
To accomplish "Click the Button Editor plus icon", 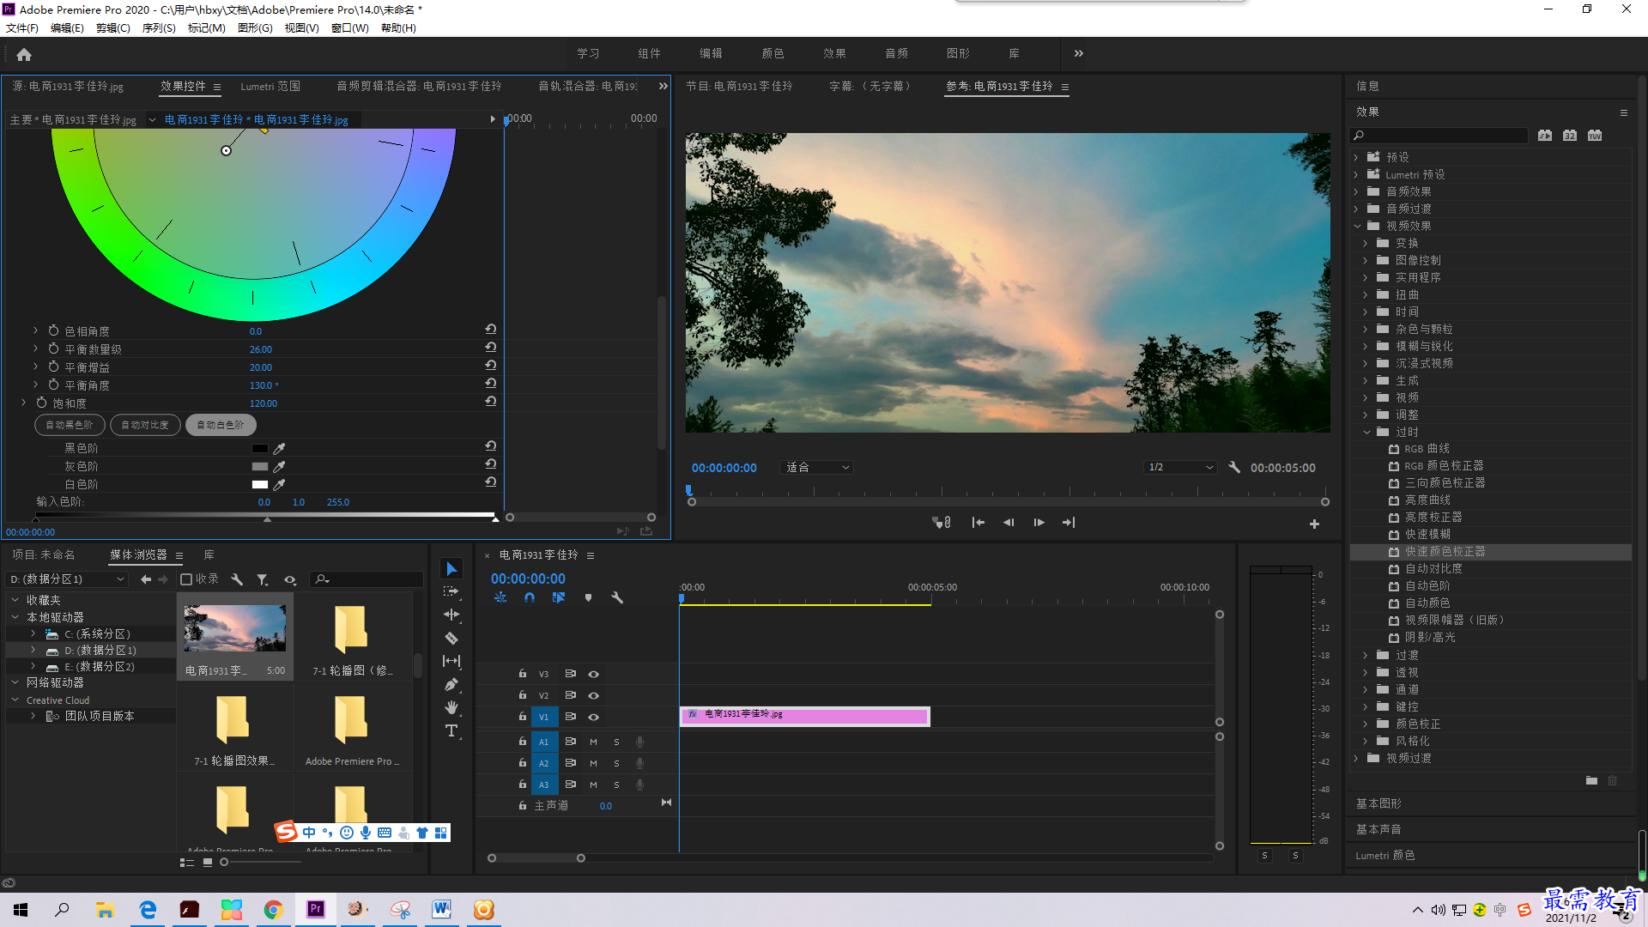I will click(x=1314, y=524).
